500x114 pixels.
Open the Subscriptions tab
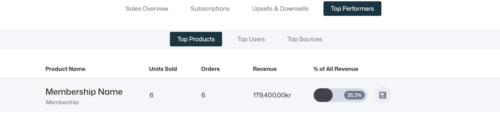[210, 9]
